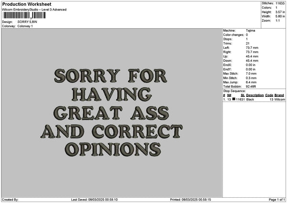Screen dimensions: 287x203
Task: Click the embroidered word OPINIONS
Action: (113, 149)
